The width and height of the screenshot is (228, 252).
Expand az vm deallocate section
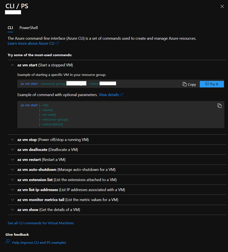(x=117, y=150)
